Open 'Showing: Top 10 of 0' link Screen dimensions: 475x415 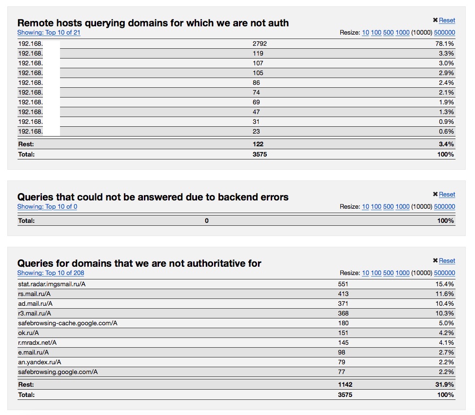[x=47, y=207]
